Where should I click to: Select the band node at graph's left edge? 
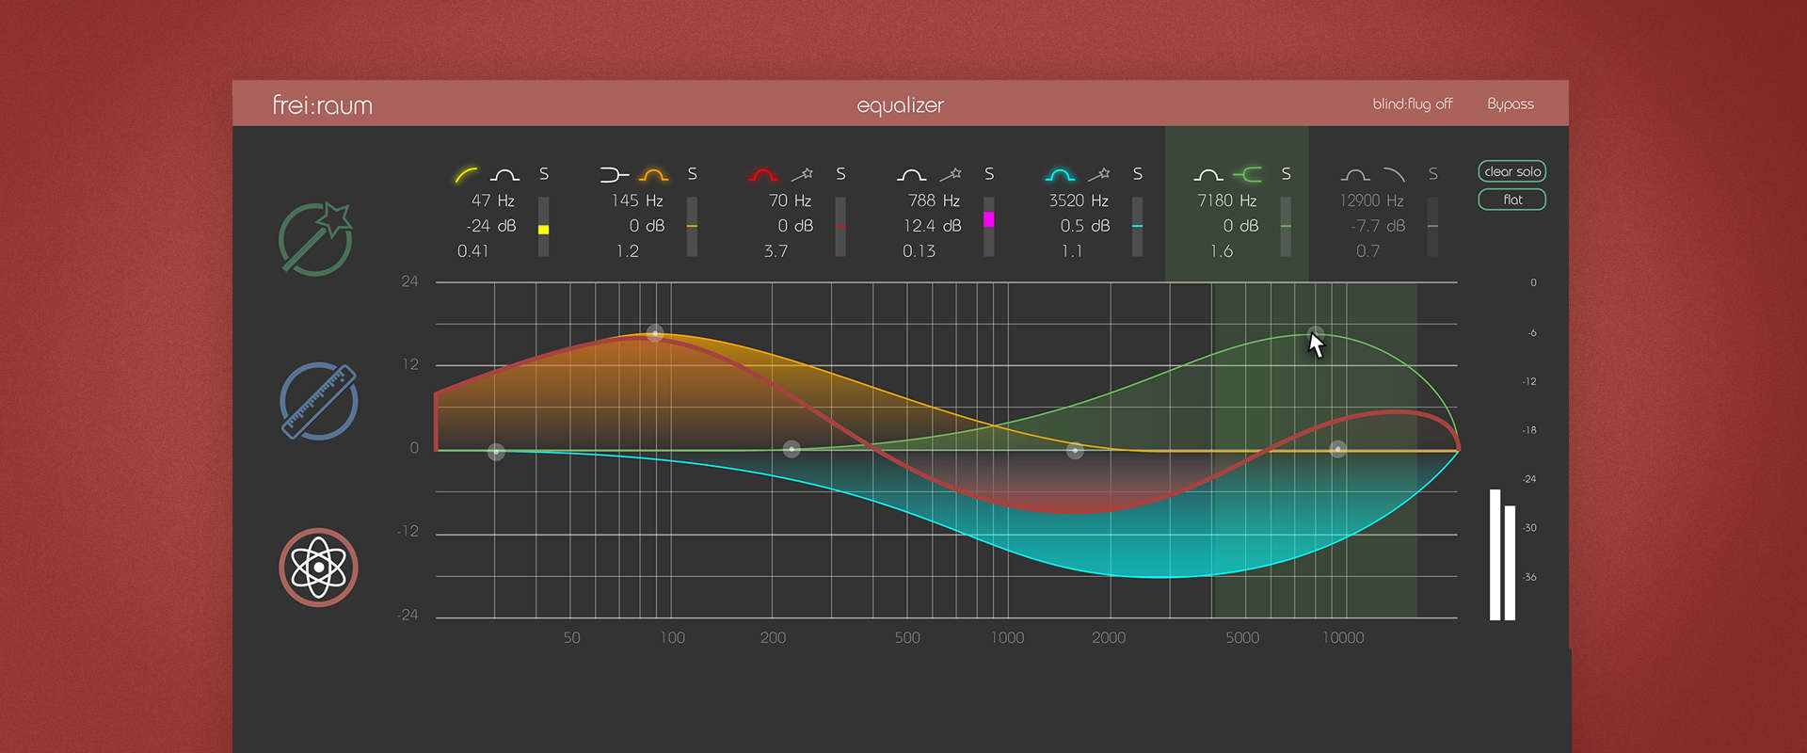496,452
